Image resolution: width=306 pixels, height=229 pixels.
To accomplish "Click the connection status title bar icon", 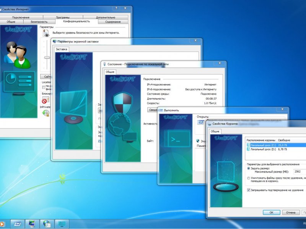I will tap(104, 64).
